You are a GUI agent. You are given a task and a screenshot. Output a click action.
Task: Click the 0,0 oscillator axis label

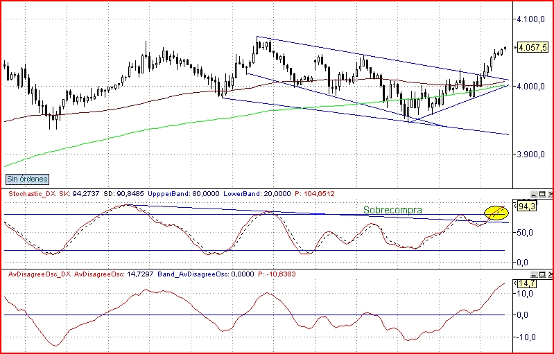[523, 315]
